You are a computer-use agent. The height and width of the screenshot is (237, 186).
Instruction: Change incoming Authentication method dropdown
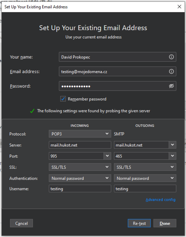click(80, 178)
